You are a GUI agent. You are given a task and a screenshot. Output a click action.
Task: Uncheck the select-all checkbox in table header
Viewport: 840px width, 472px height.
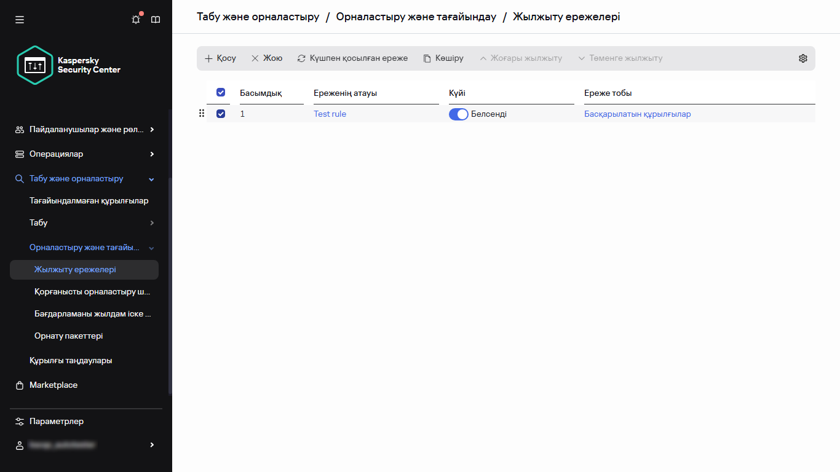(x=220, y=92)
